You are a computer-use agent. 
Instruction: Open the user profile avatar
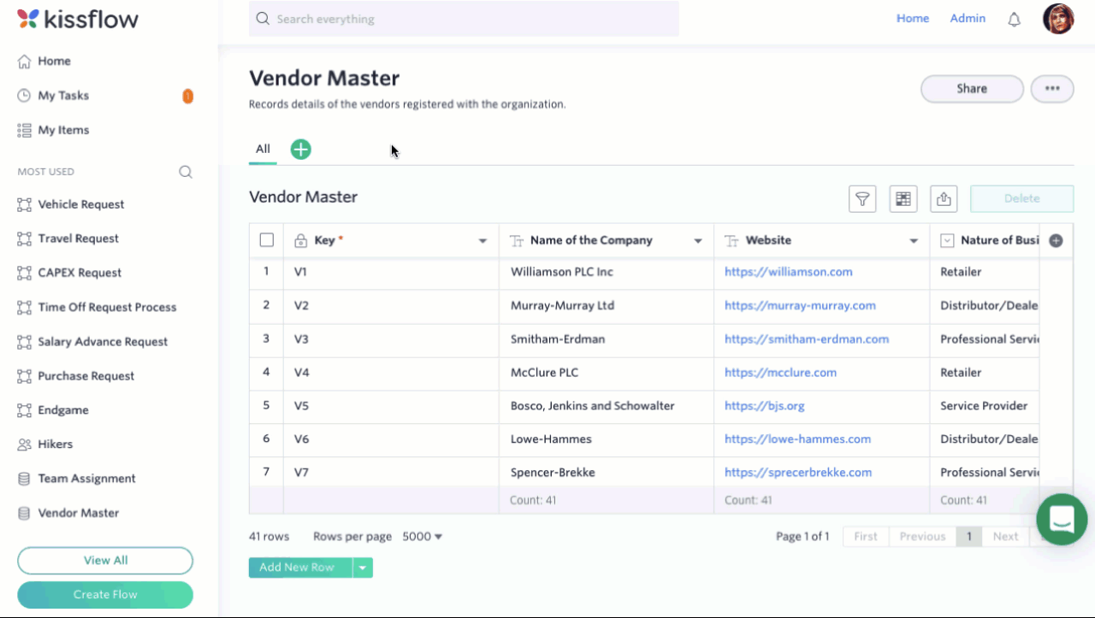1058,18
